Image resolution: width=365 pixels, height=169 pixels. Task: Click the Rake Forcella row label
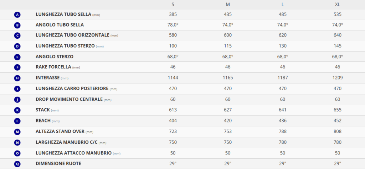(53, 67)
